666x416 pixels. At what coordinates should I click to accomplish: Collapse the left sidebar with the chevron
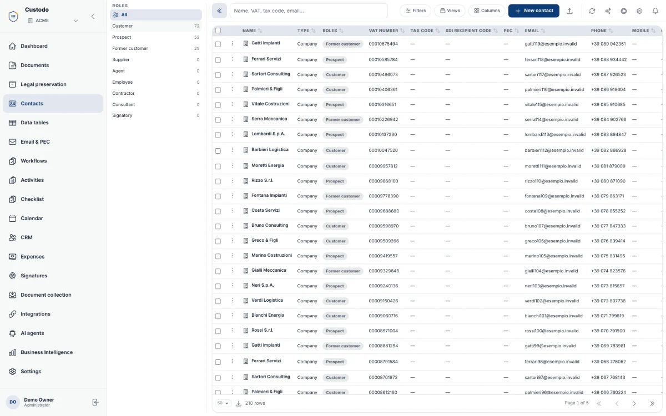(x=93, y=17)
